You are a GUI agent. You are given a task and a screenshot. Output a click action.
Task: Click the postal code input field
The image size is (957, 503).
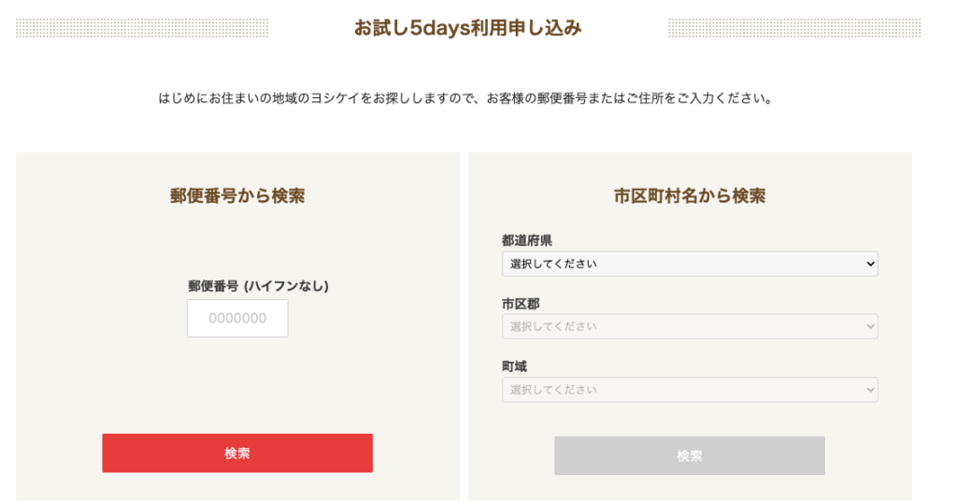[237, 318]
